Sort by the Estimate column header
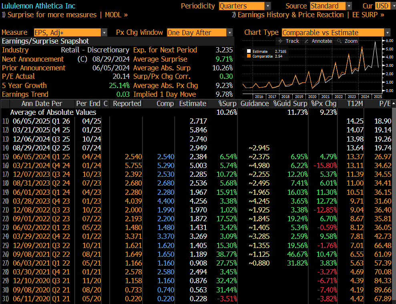 [x=193, y=104]
